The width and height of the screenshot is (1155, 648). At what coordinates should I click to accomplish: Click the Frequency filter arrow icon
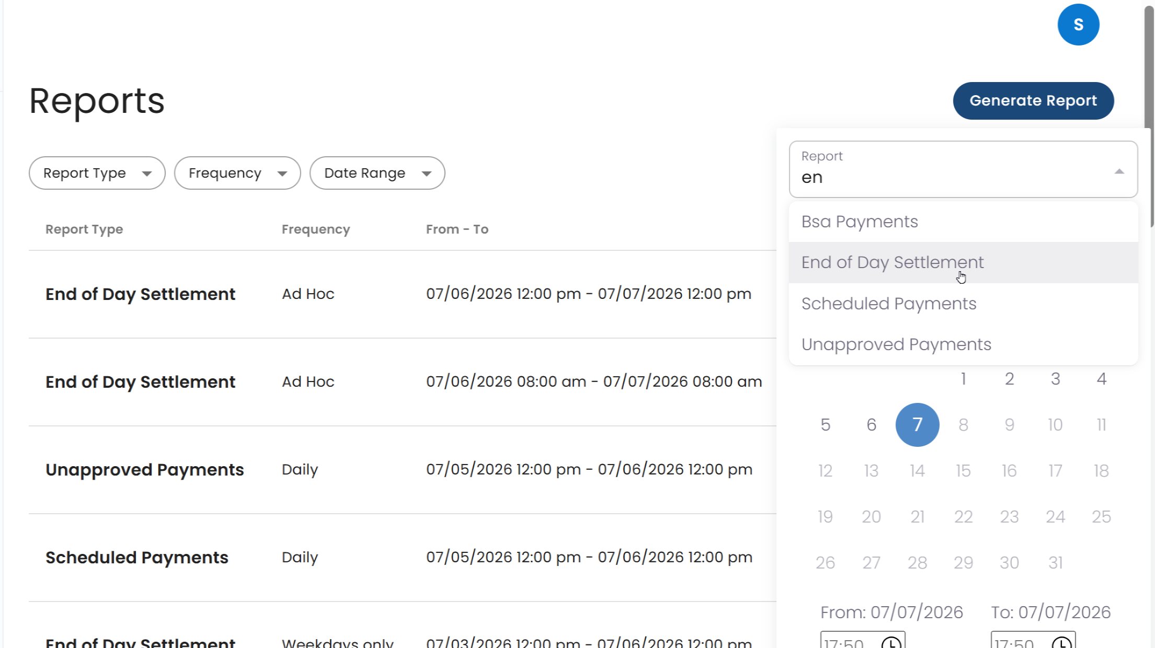click(282, 173)
